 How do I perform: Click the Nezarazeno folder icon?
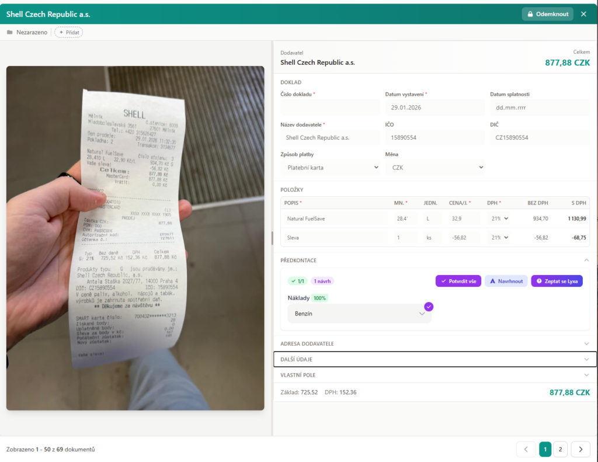click(x=10, y=32)
